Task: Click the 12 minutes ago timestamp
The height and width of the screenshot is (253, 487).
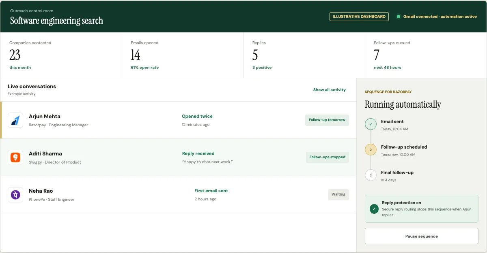Action: 196,125
